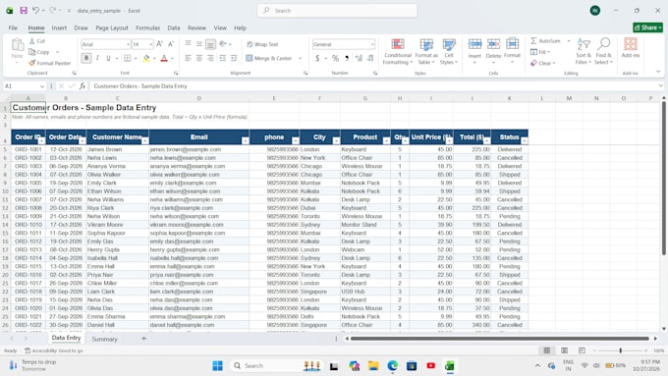Apply Align Left to the cell
The image size is (668, 376).
(188, 58)
